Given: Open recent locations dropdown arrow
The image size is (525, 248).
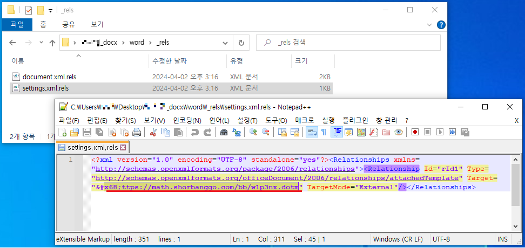Looking at the screenshot, I should (41, 43).
